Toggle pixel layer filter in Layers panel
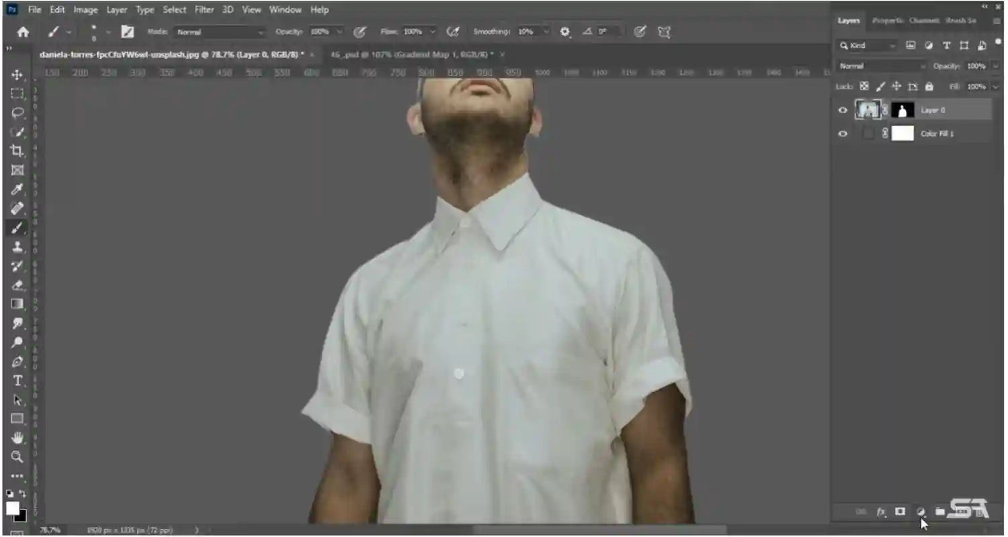Image resolution: width=1008 pixels, height=537 pixels. click(911, 46)
